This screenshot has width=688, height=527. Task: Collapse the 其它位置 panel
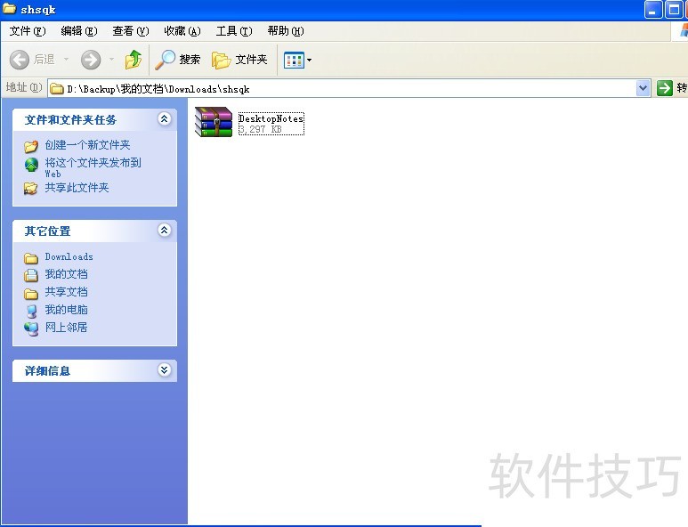coord(164,231)
